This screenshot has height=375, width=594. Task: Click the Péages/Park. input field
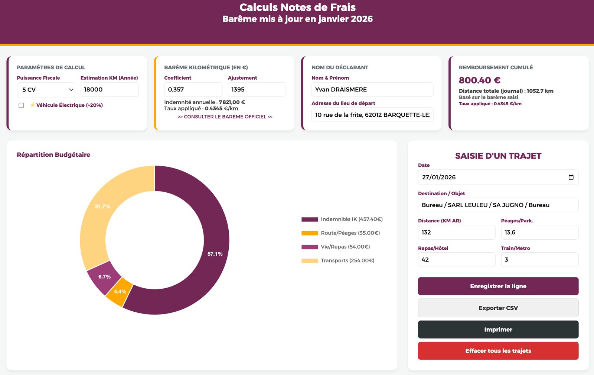click(539, 232)
